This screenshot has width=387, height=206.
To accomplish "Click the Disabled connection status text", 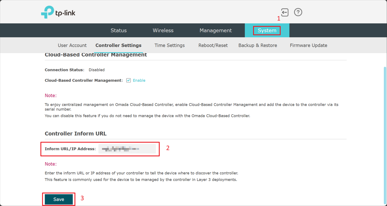I will tap(97, 70).
